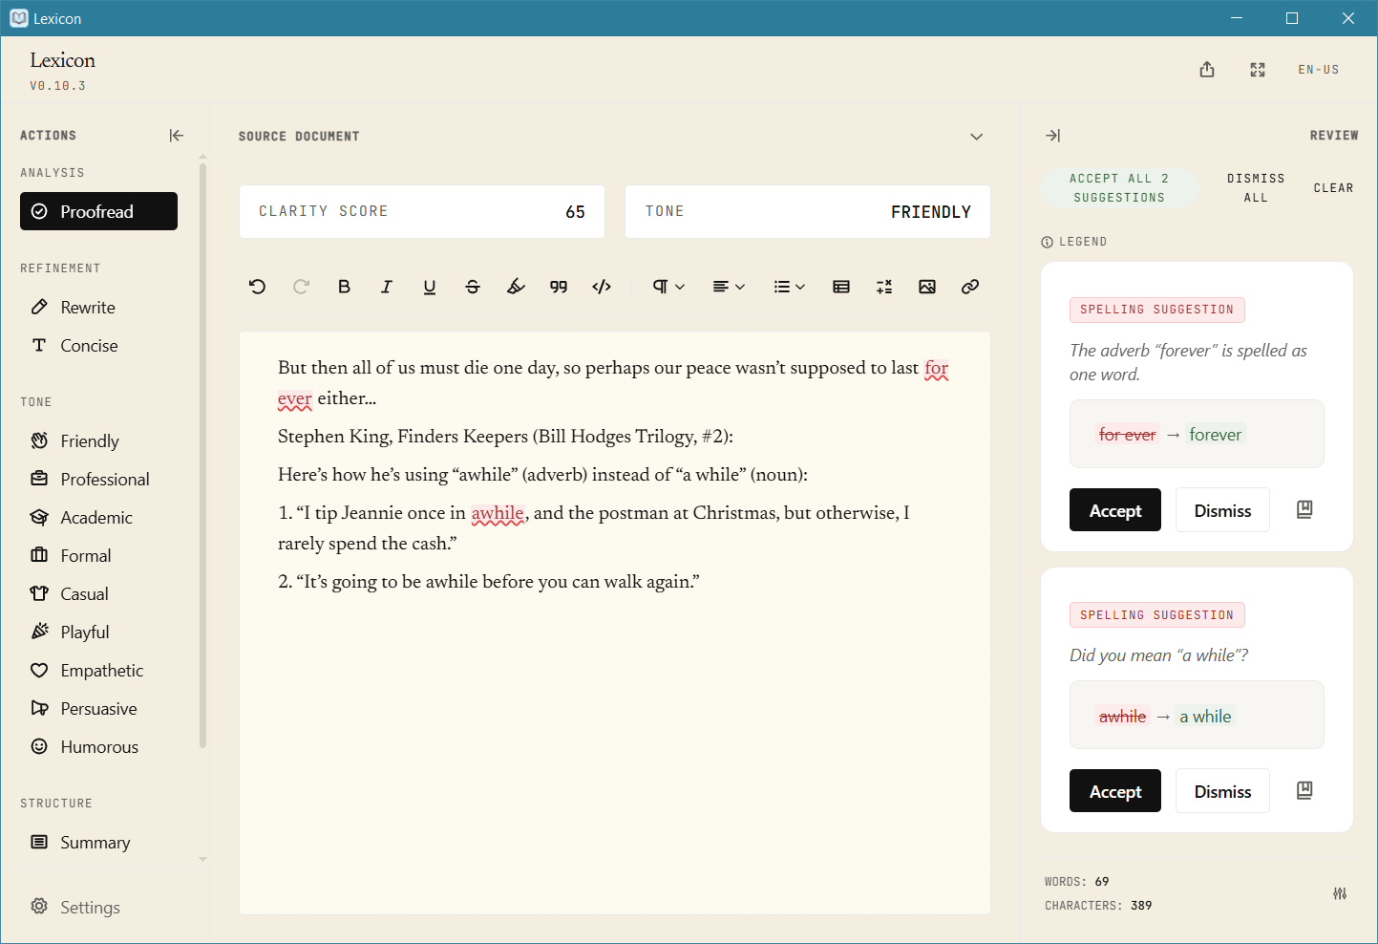The image size is (1378, 944).
Task: Apply the Casual tone
Action: click(98, 593)
